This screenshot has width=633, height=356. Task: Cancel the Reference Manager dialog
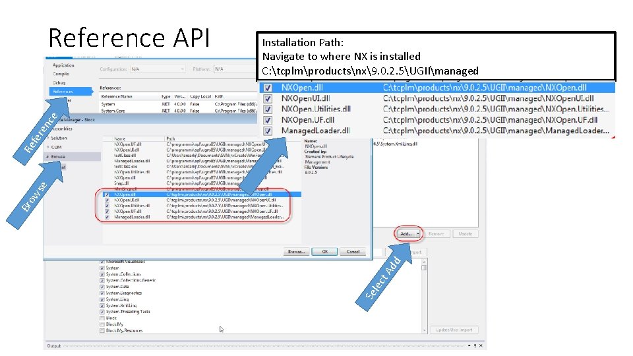(353, 251)
